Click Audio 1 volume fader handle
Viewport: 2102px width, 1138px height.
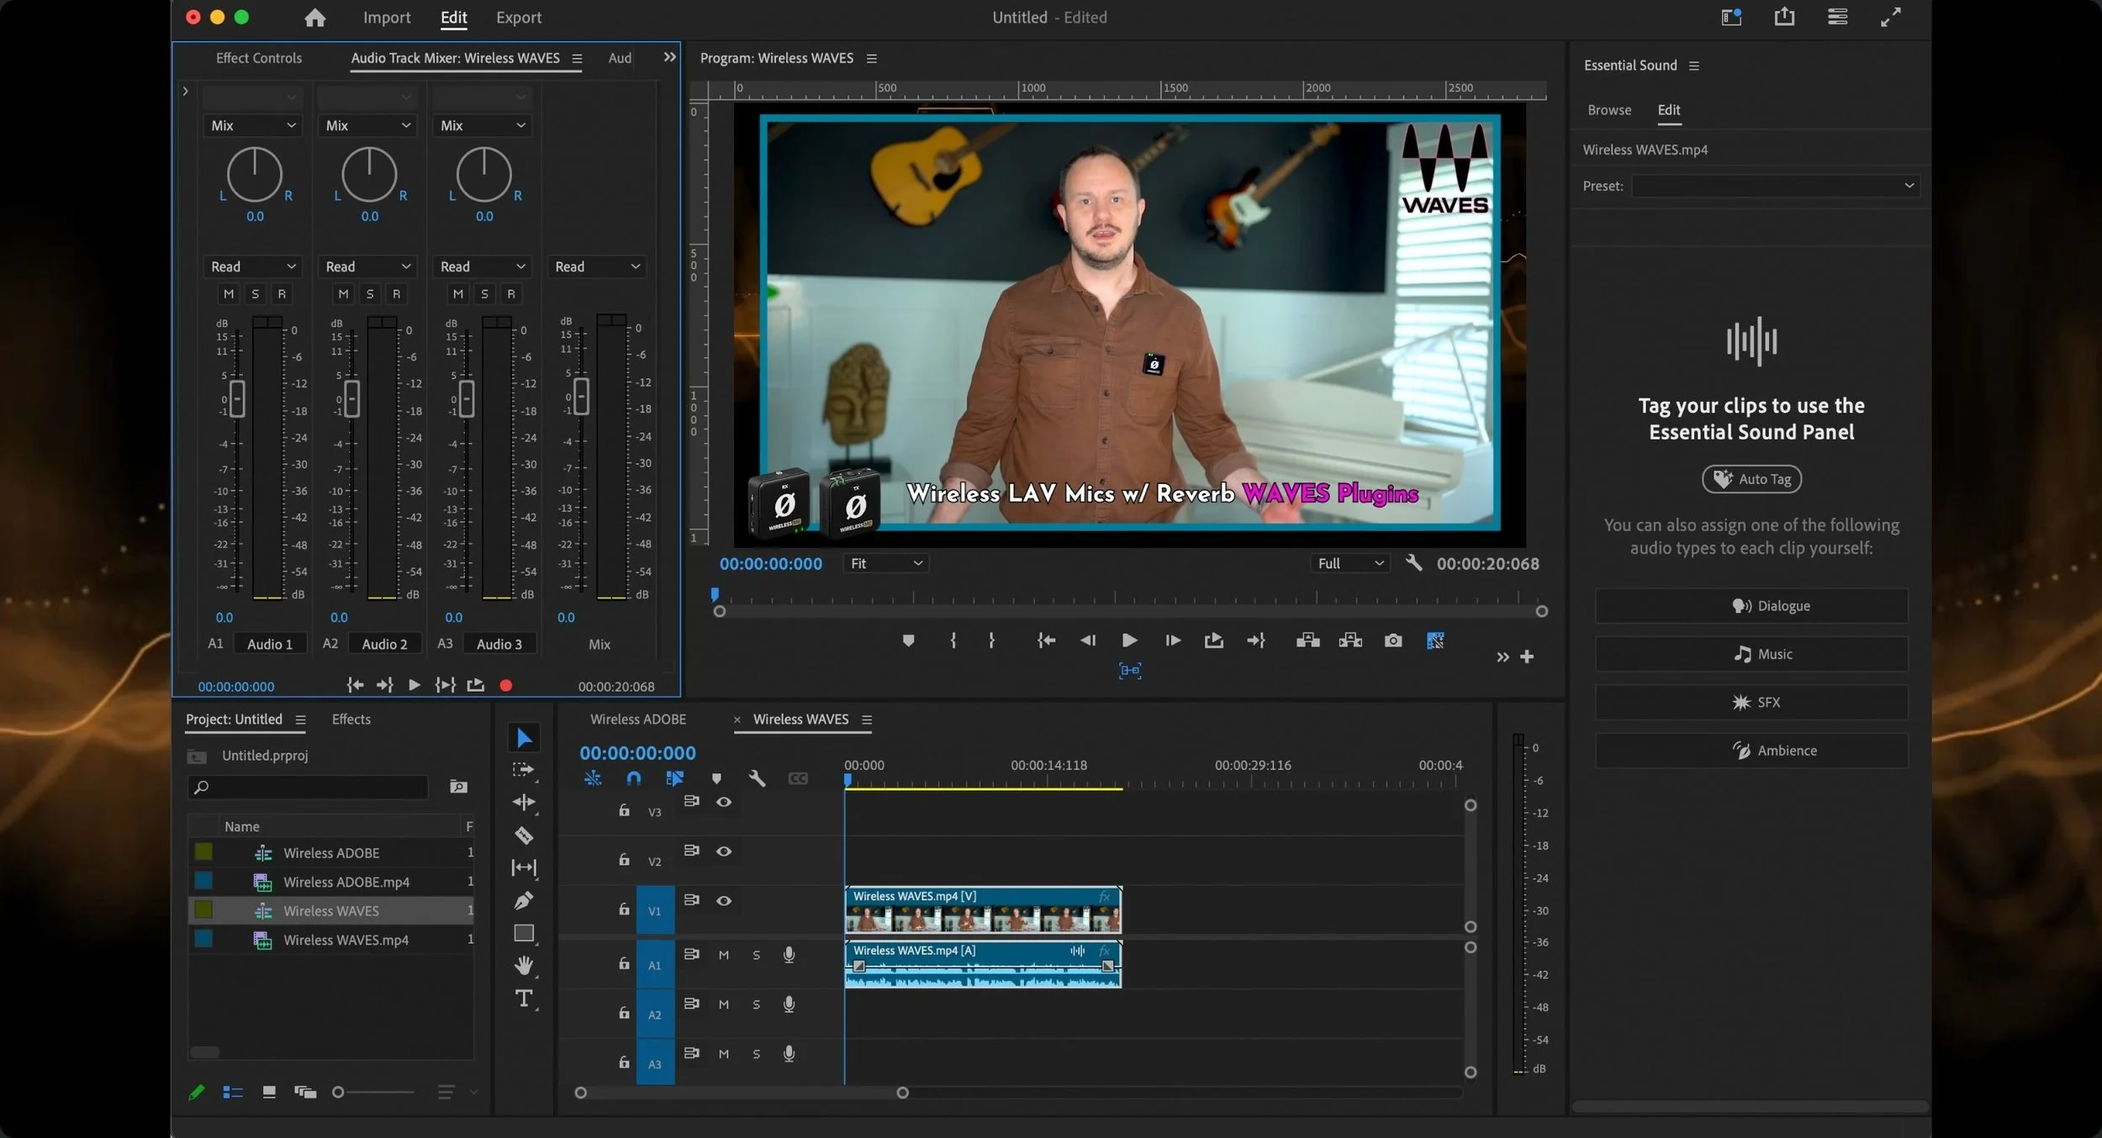point(237,398)
